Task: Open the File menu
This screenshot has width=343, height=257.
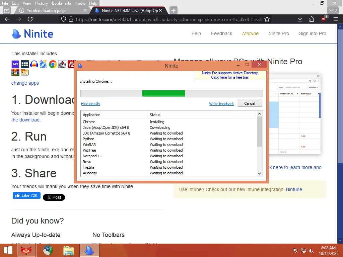Action: (5, 3)
